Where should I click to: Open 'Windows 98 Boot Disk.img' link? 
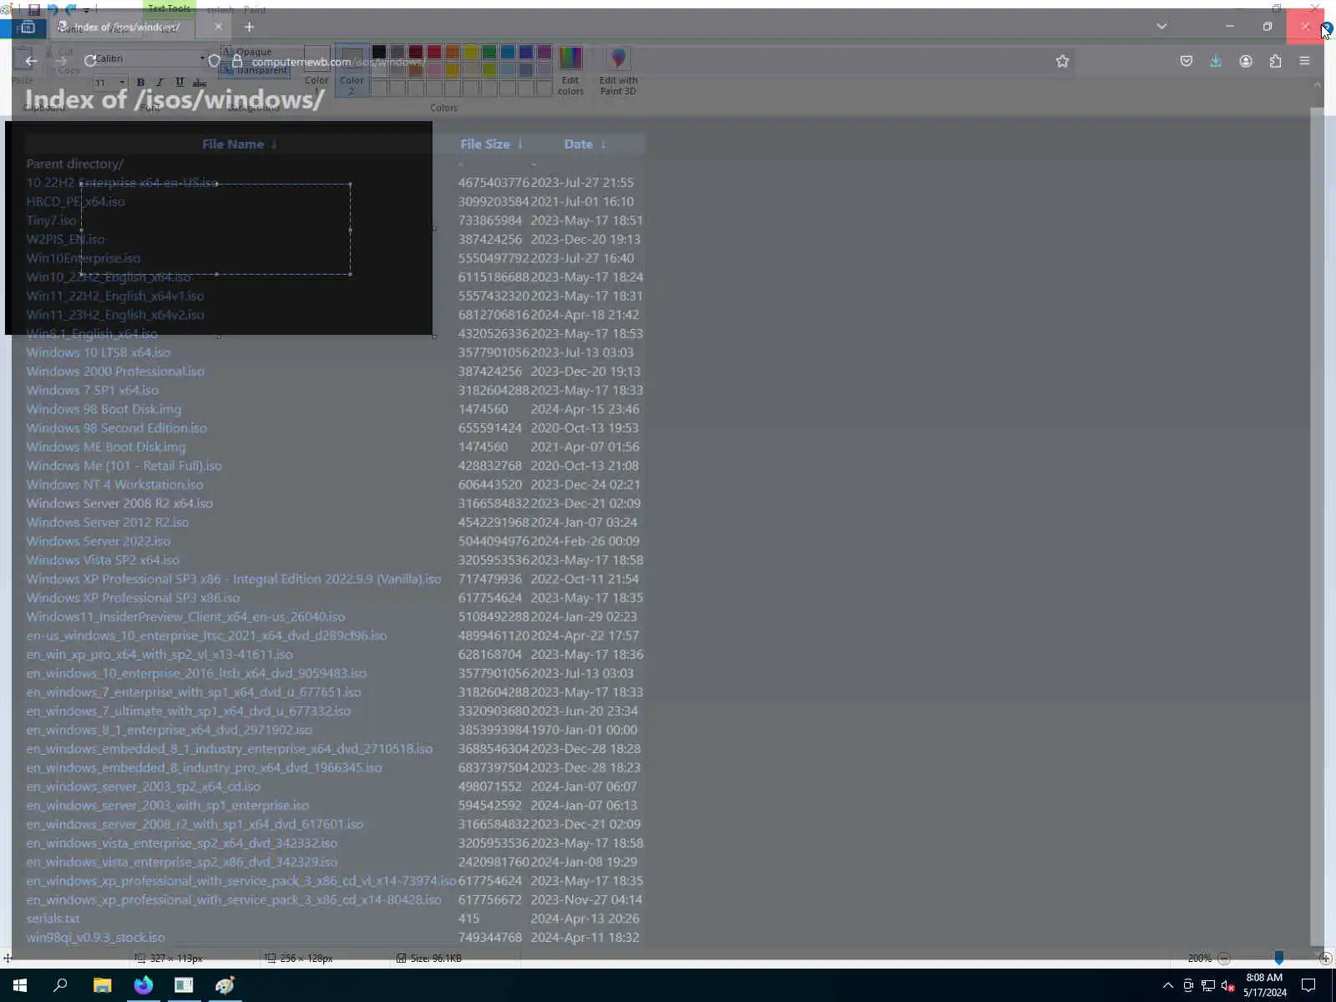click(104, 409)
